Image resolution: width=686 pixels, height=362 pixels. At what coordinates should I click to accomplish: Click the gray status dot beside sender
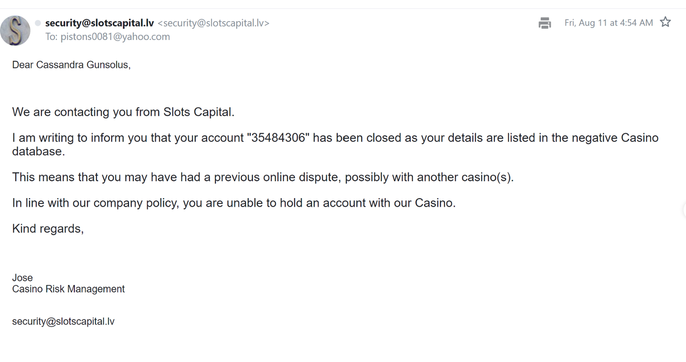(x=38, y=23)
